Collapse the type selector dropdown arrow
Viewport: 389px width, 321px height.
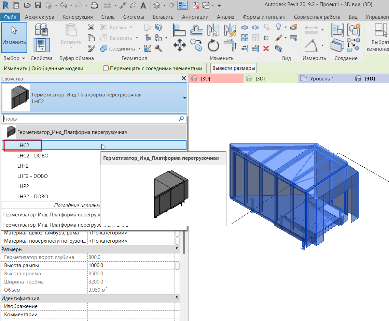(184, 98)
